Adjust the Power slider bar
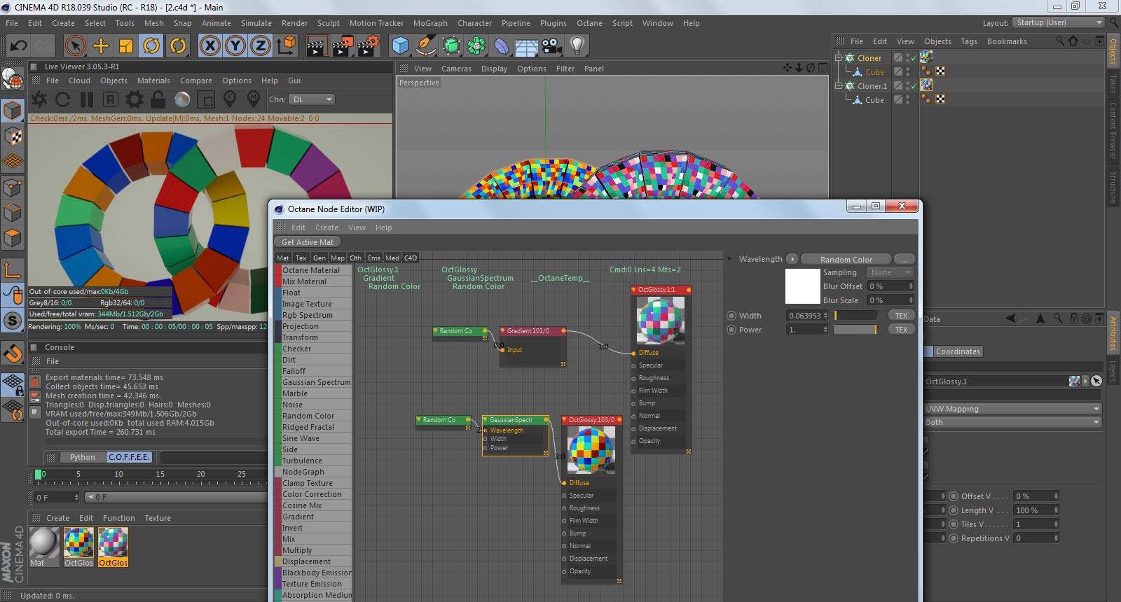Image resolution: width=1121 pixels, height=602 pixels. coord(855,330)
